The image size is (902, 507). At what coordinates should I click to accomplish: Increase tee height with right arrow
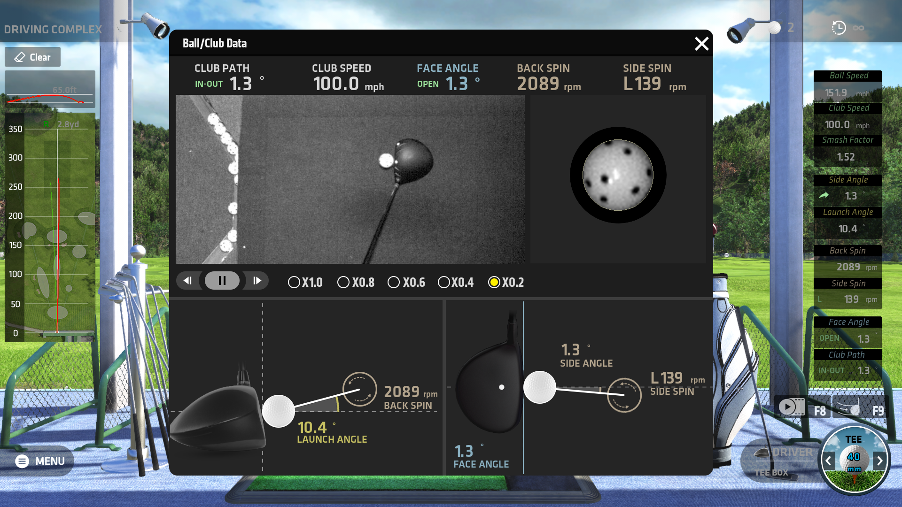coord(879,461)
